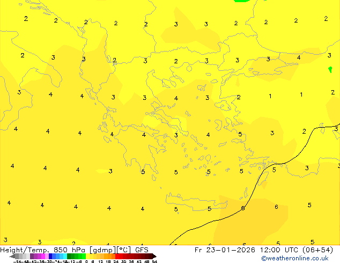Click the small green patch at the right edge of the map

[x=330, y=70]
